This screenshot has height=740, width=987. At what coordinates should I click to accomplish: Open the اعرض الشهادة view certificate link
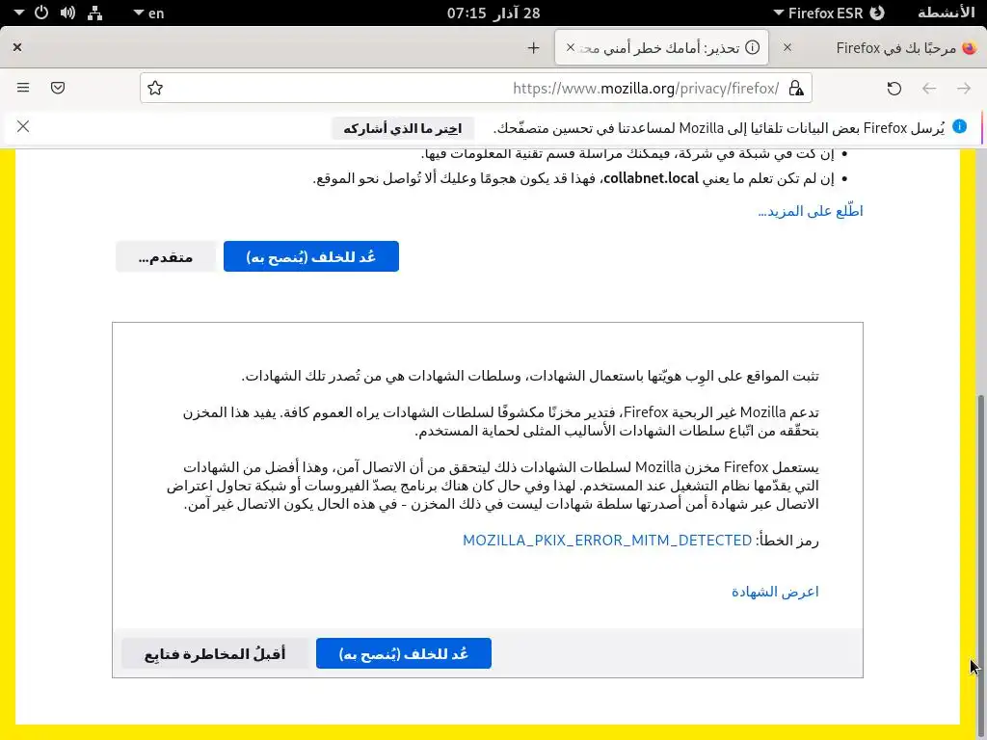pyautogui.click(x=775, y=593)
